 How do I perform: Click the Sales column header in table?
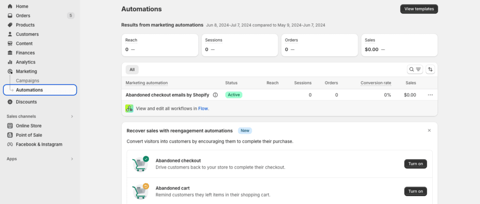(x=411, y=83)
